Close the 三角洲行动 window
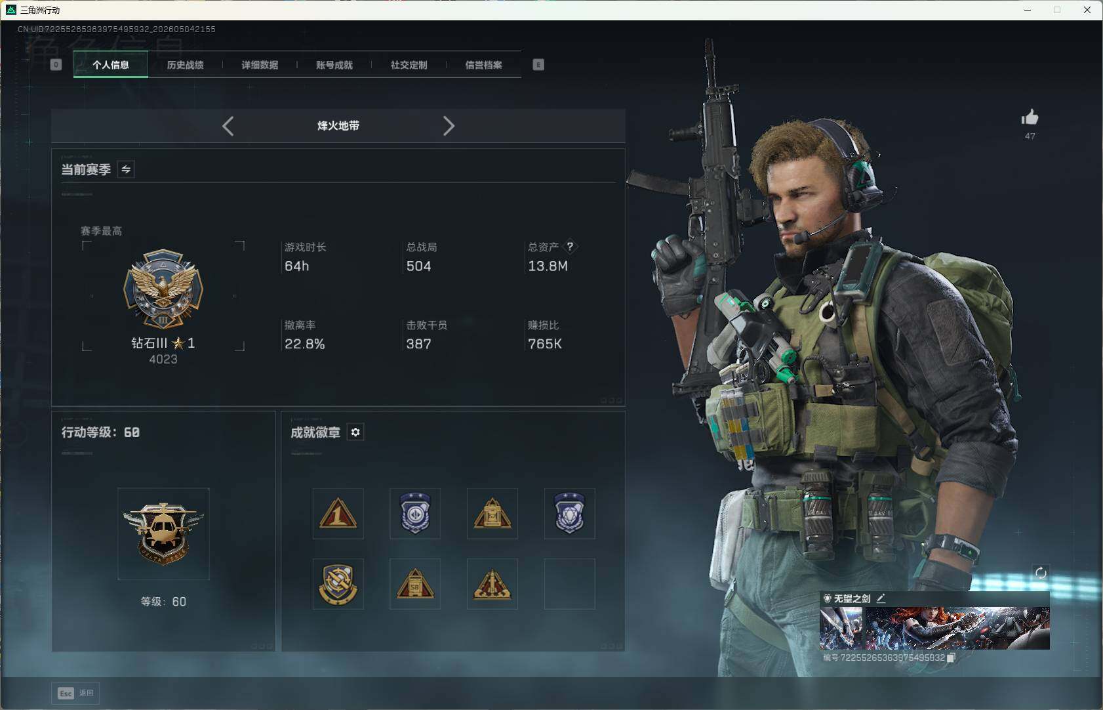This screenshot has width=1103, height=710. (1087, 10)
